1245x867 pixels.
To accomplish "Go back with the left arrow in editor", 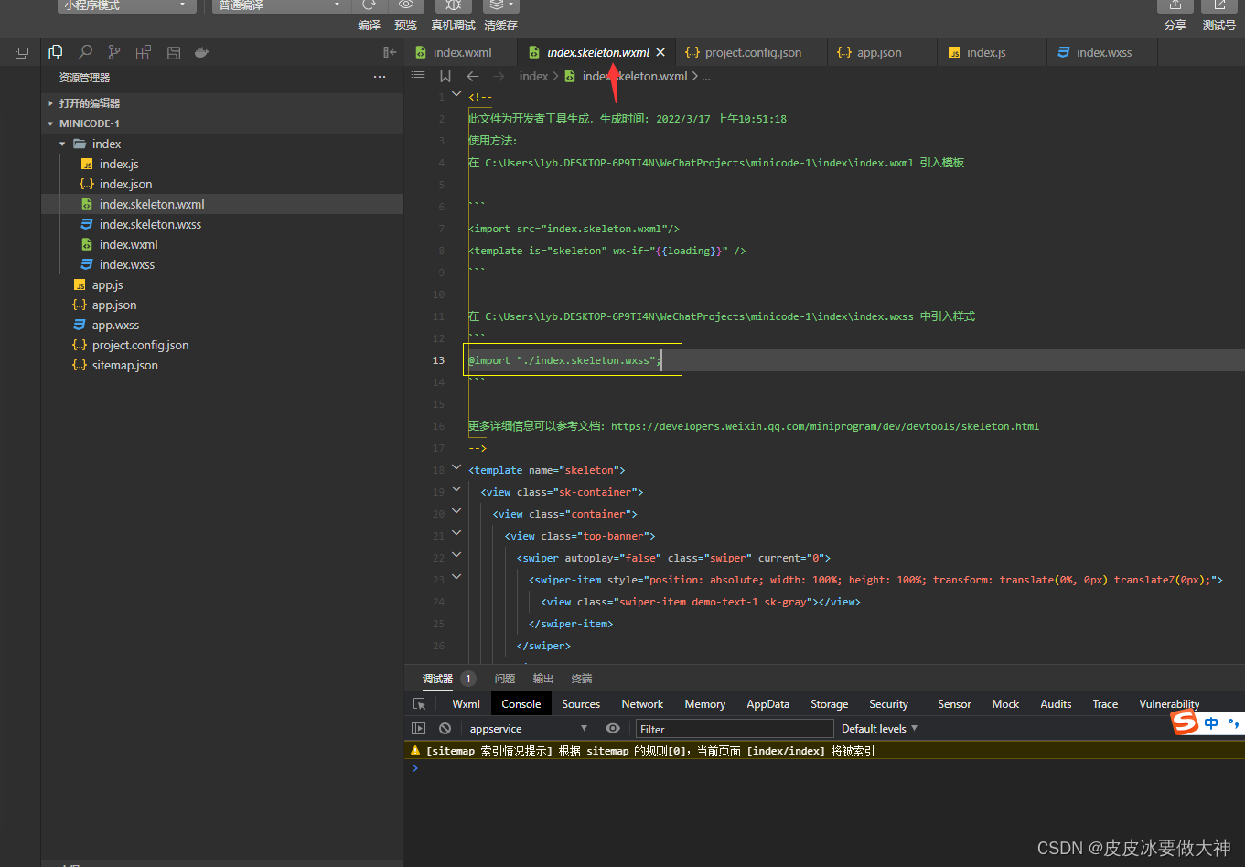I will tap(472, 76).
